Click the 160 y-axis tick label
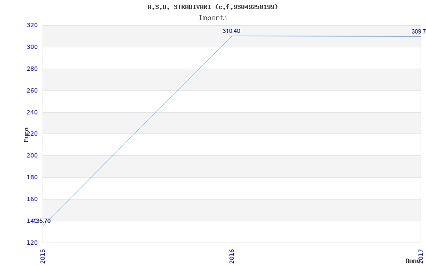The width and height of the screenshot is (426, 266). click(x=32, y=199)
